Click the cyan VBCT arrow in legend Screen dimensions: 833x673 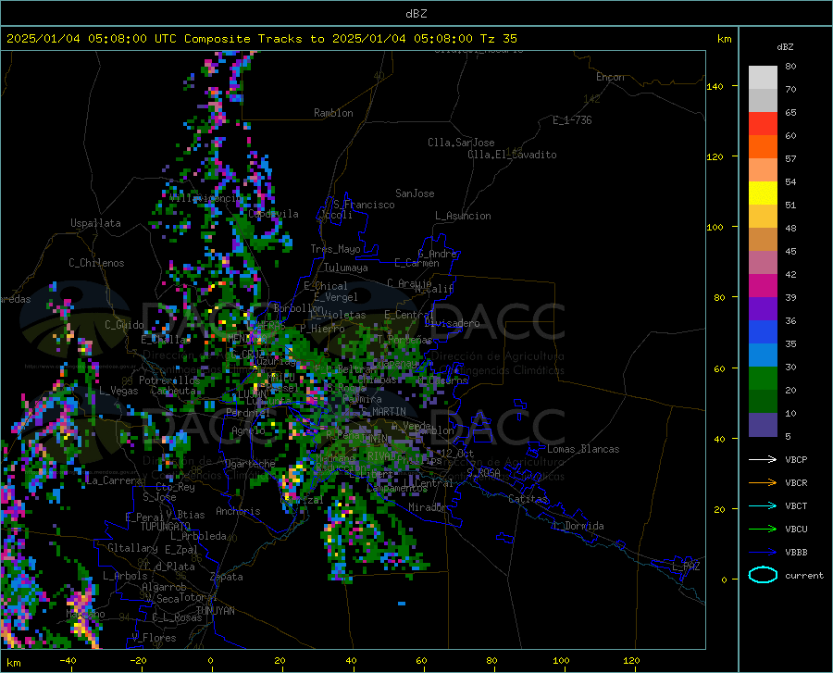[763, 505]
